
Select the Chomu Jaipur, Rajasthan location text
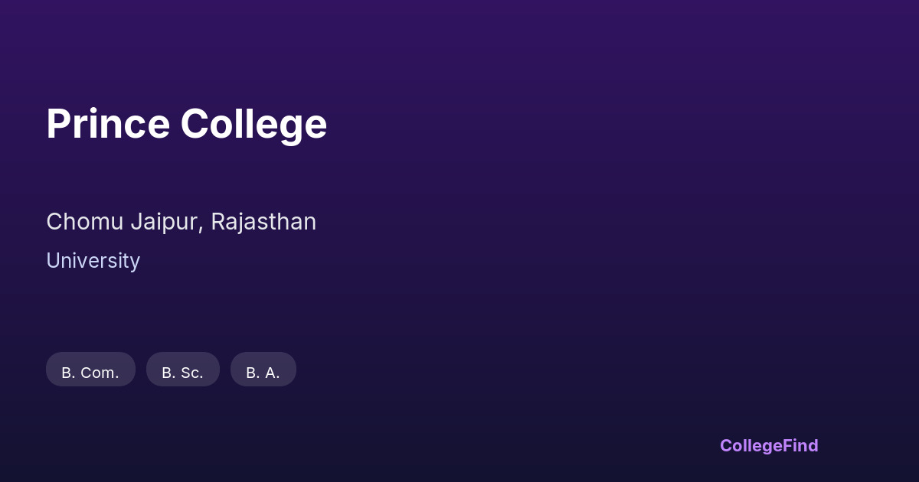[181, 222]
